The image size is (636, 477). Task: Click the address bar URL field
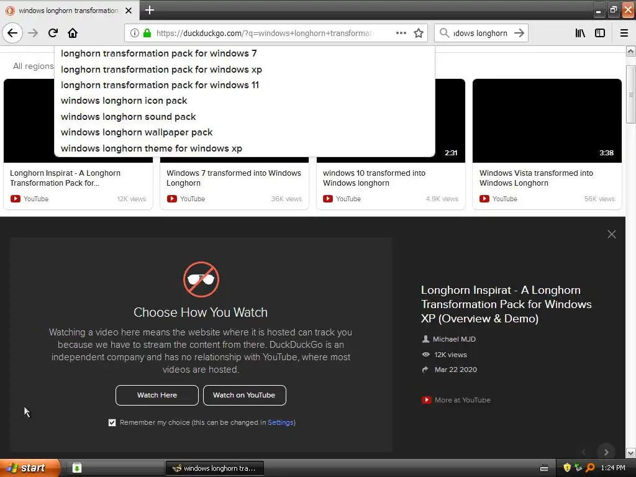pos(263,34)
